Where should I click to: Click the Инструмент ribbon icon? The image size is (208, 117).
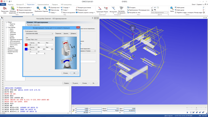tap(113, 9)
